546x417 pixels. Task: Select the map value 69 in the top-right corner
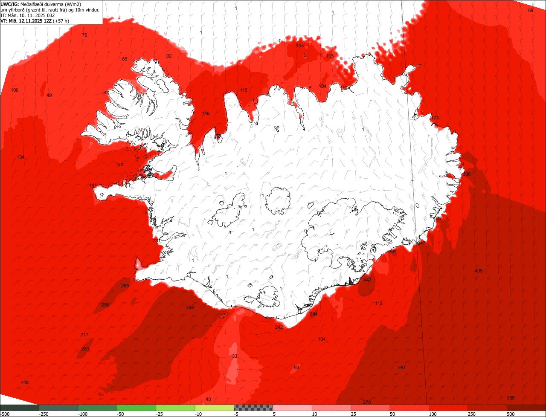click(531, 10)
